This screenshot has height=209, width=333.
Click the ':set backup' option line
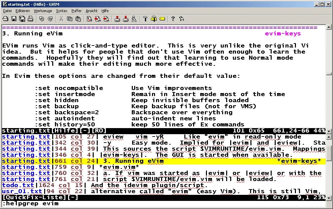point(146,107)
